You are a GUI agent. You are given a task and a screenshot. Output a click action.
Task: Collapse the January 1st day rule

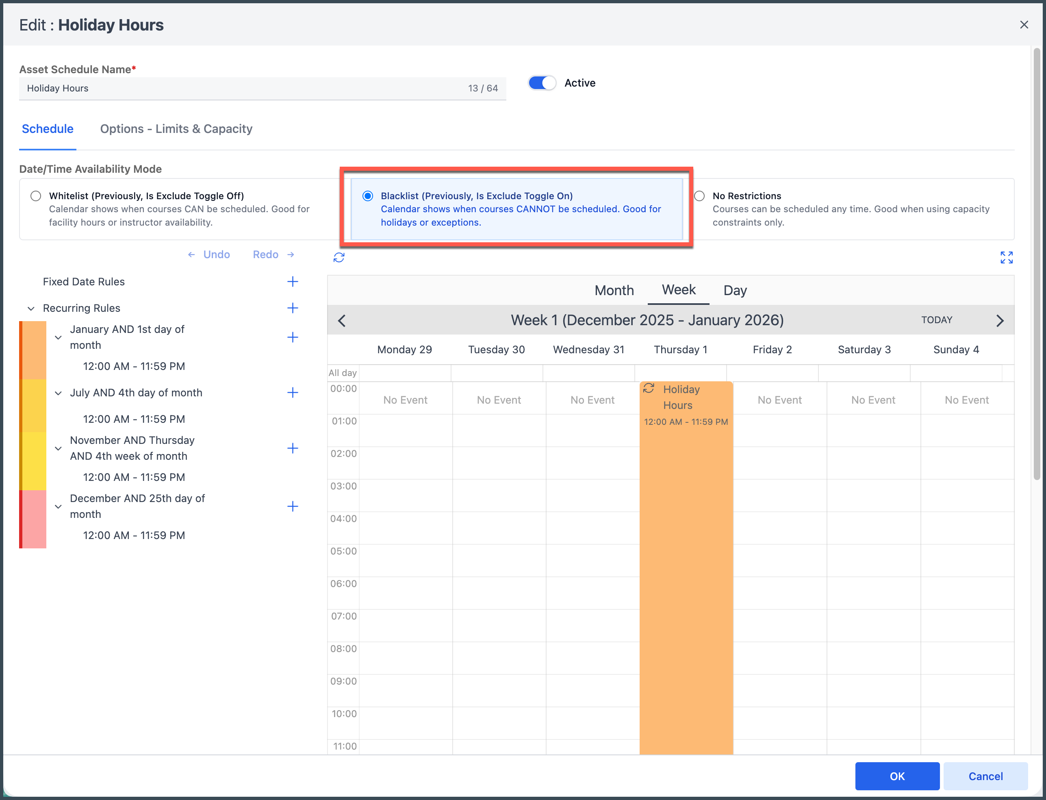coord(58,338)
